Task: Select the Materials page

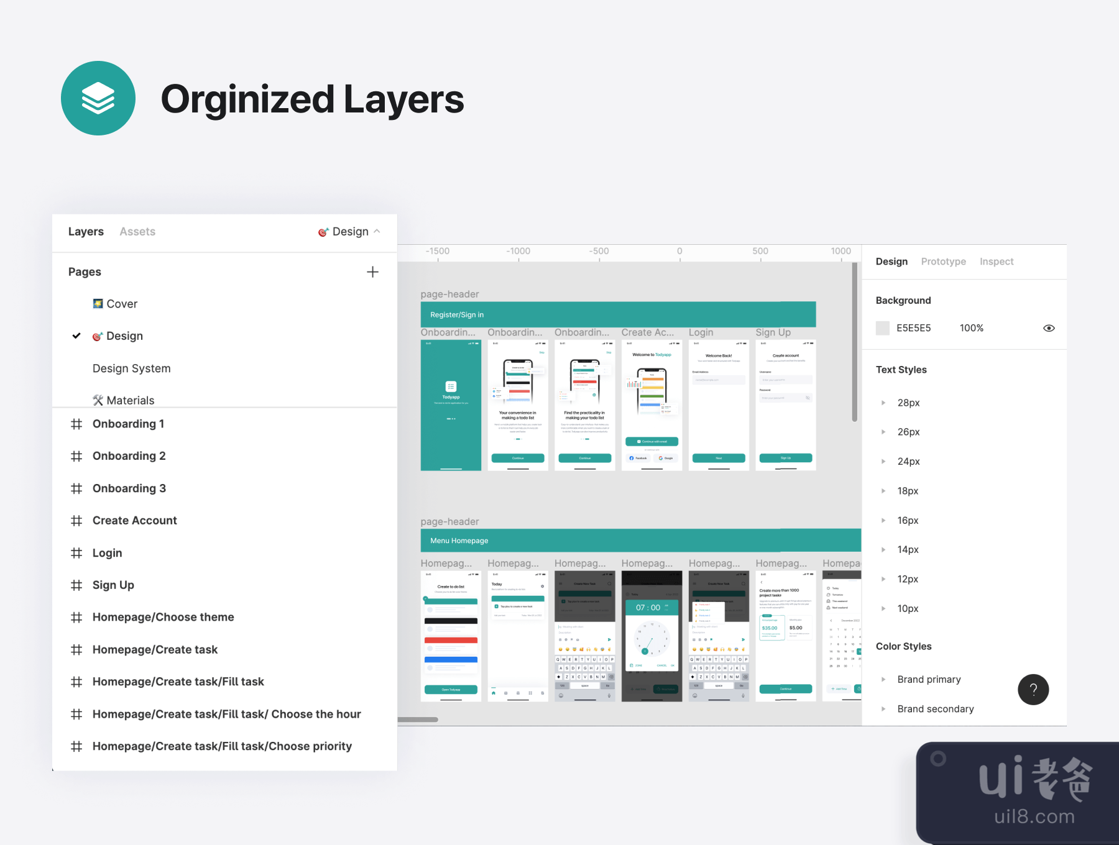Action: tap(130, 400)
